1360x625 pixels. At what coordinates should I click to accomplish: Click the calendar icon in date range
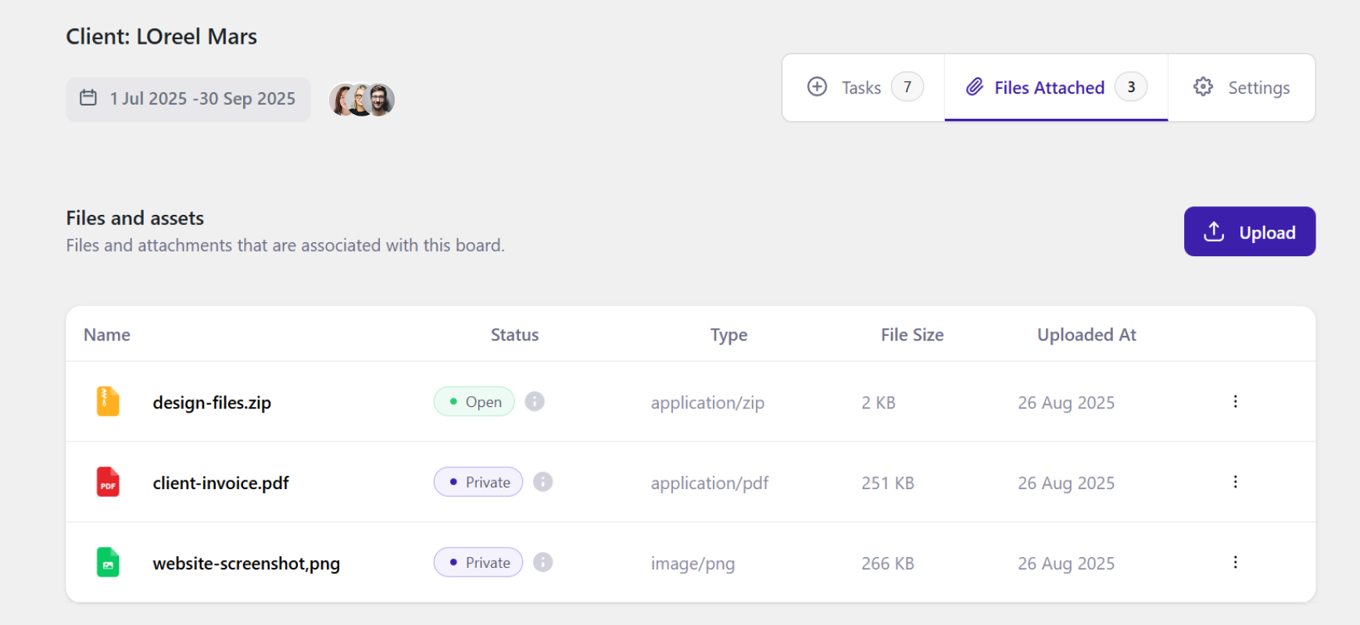point(88,98)
